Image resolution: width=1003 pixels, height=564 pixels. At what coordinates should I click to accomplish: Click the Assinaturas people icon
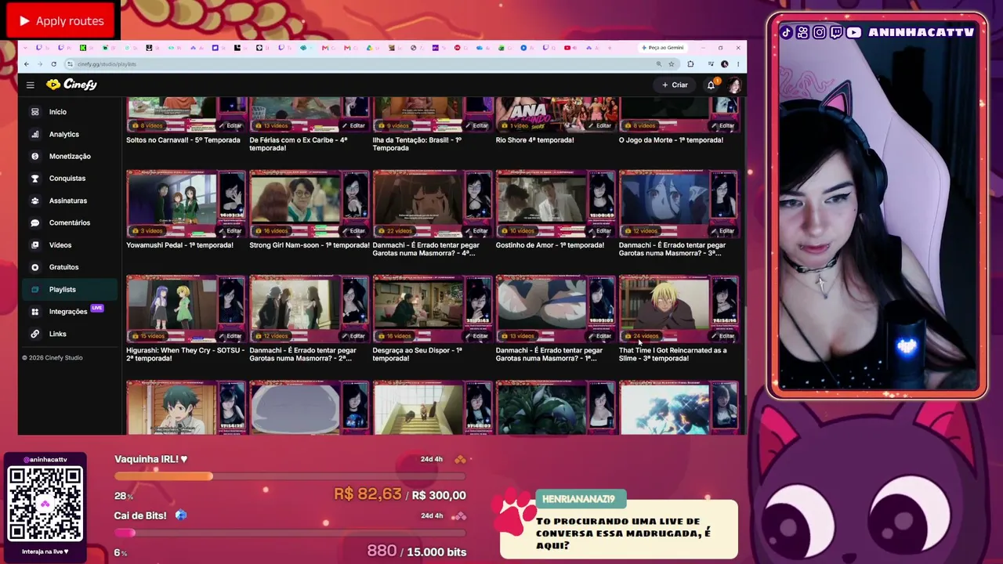[34, 201]
